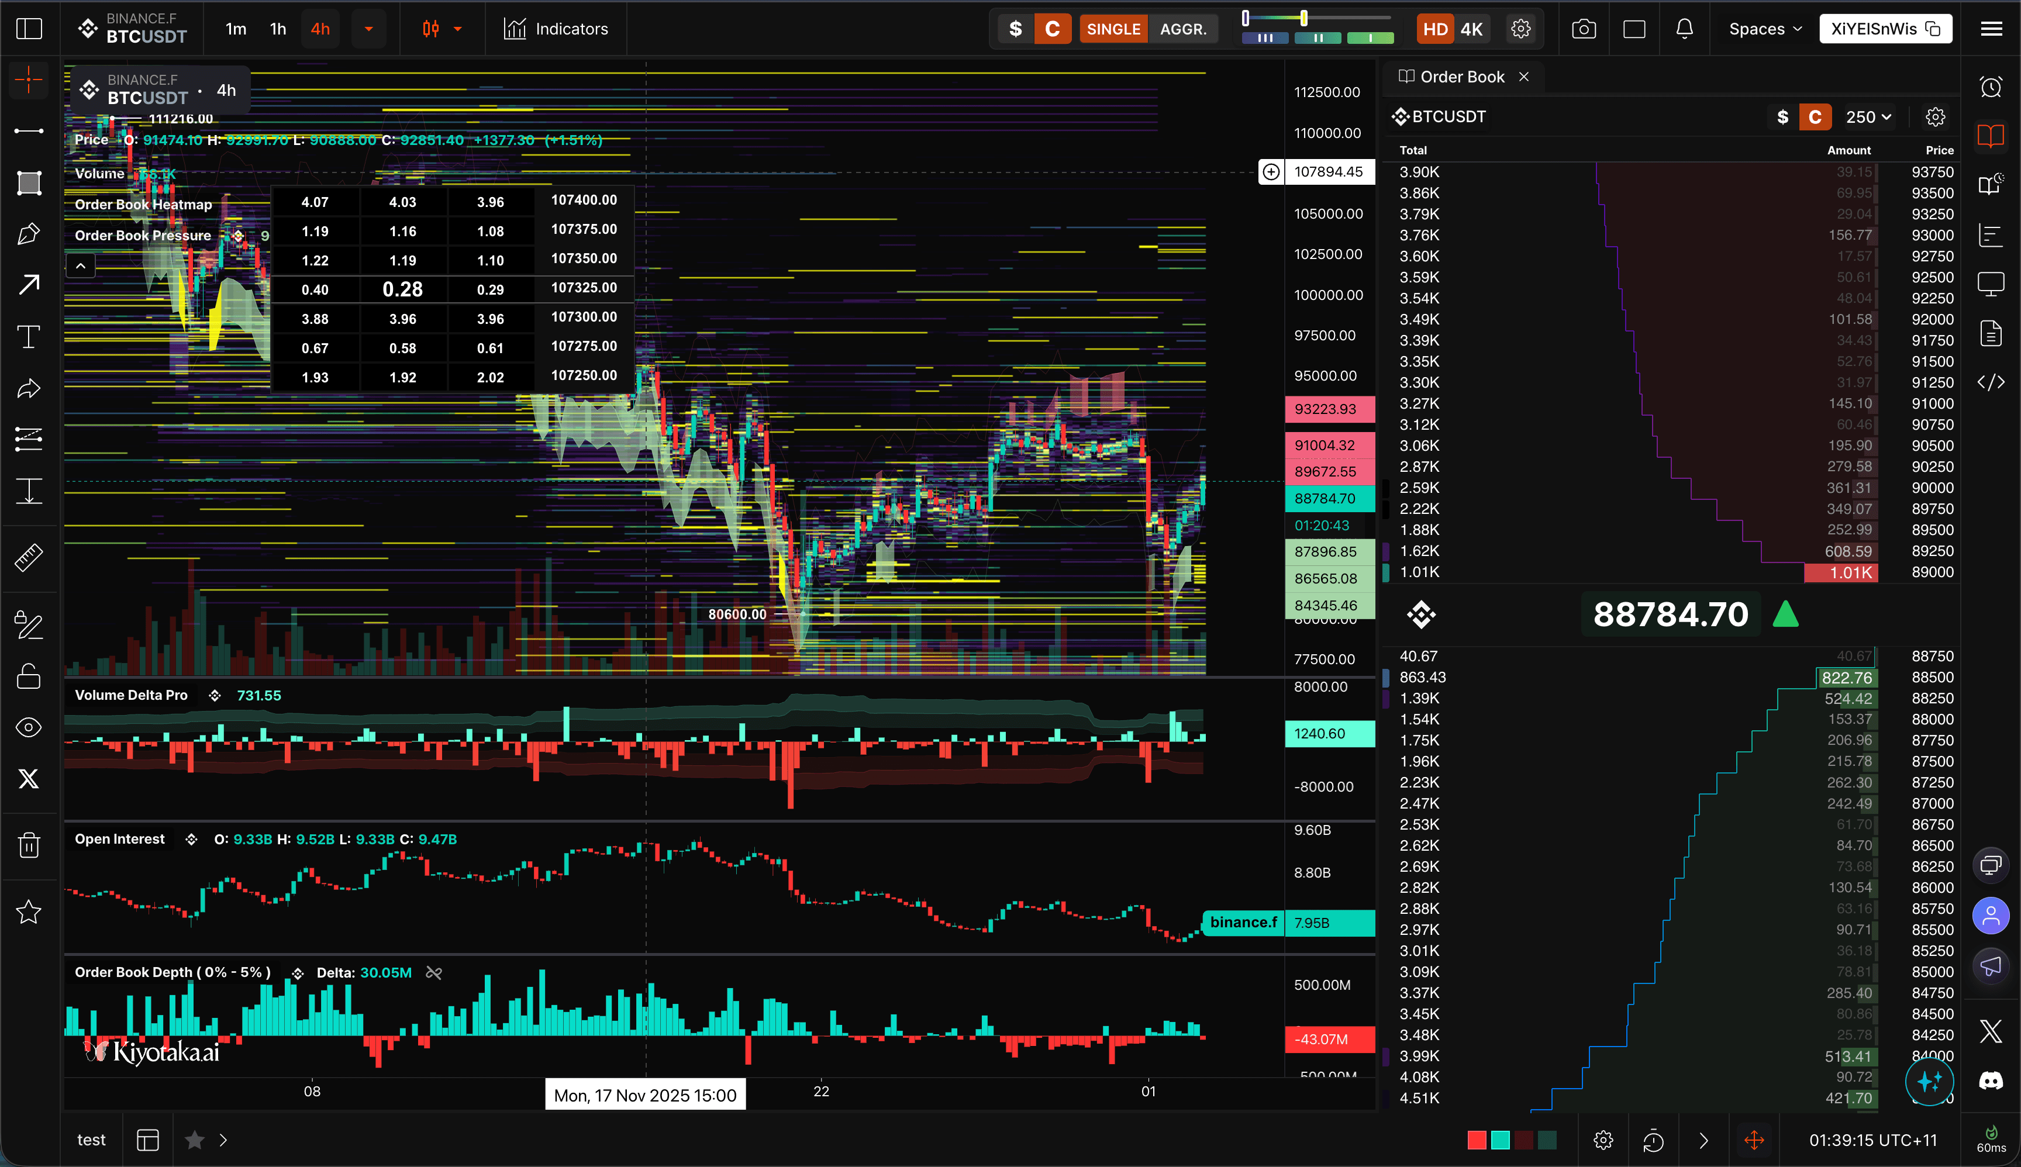The height and width of the screenshot is (1167, 2021).
Task: Open the layout grid icon beside test
Action: [x=147, y=1140]
